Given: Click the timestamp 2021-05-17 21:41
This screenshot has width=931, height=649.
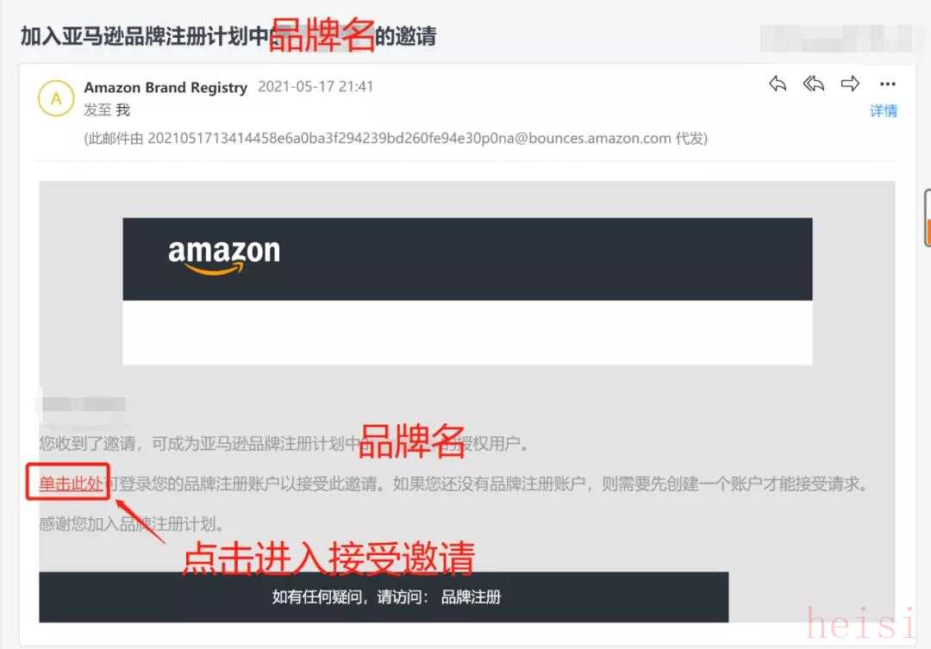Looking at the screenshot, I should click(x=316, y=87).
